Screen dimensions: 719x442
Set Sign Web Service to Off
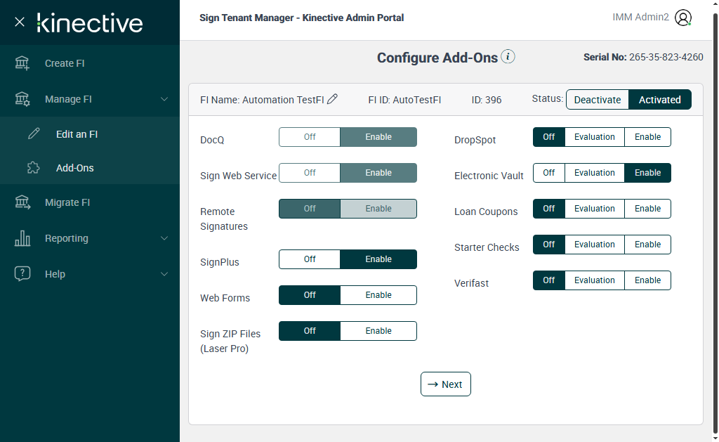(310, 173)
